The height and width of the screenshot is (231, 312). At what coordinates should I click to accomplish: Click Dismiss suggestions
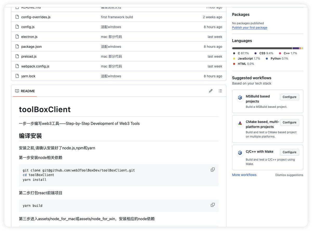pos(289,175)
